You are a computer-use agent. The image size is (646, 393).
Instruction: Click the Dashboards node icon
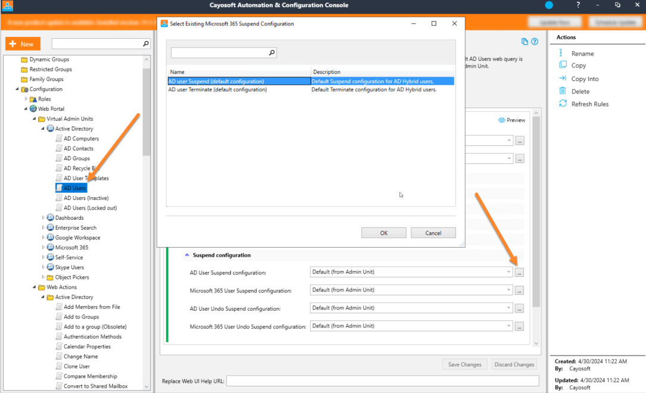pyautogui.click(x=50, y=217)
